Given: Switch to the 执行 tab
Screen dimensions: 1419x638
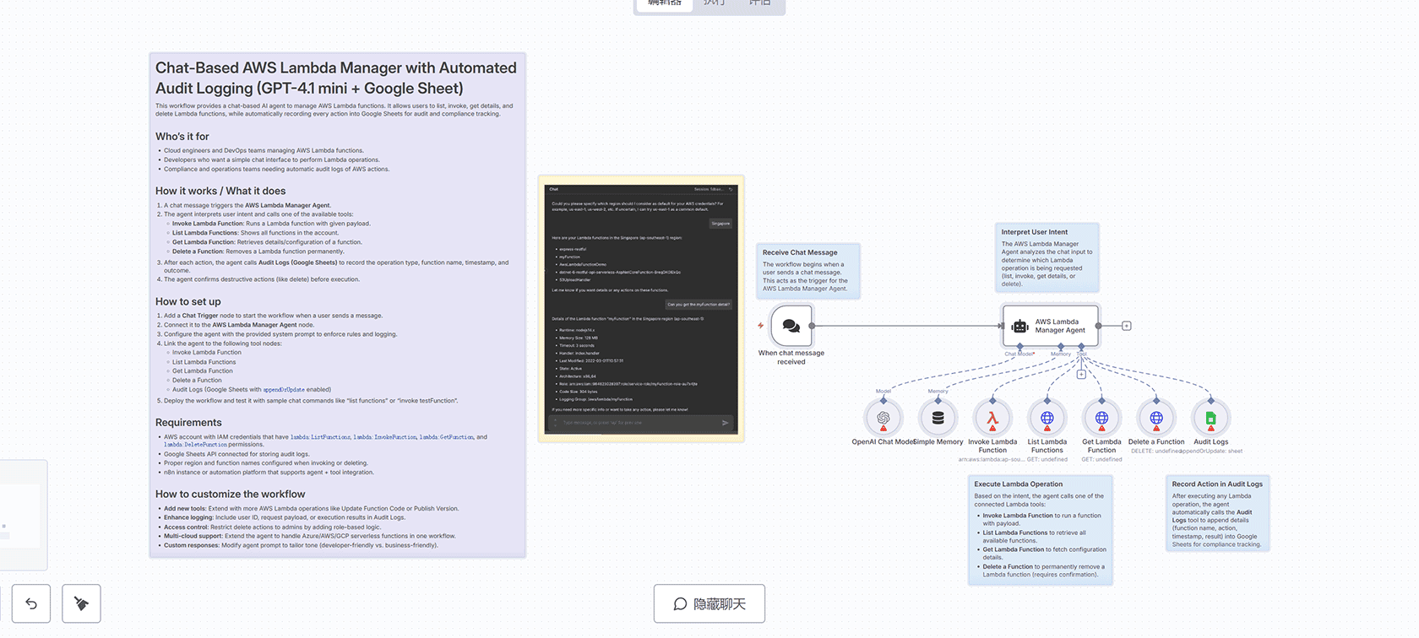Looking at the screenshot, I should (x=714, y=4).
